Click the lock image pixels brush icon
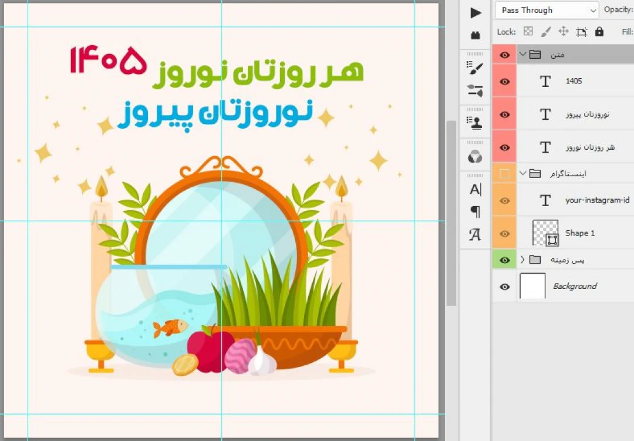Image resolution: width=634 pixels, height=441 pixels. click(x=545, y=32)
